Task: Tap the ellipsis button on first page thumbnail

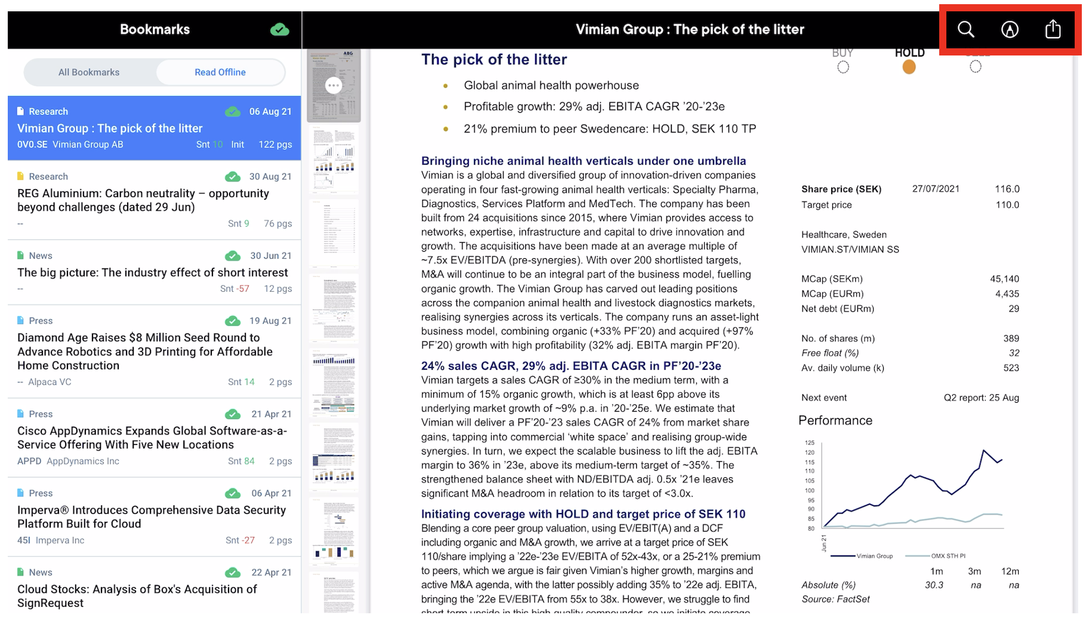Action: click(x=334, y=85)
